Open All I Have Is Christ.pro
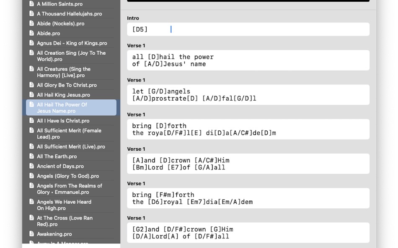The width and height of the screenshot is (398, 248). coord(63,121)
